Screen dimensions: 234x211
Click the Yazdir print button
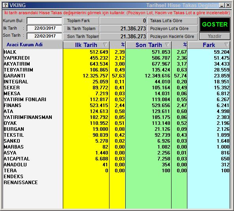[x=215, y=36]
